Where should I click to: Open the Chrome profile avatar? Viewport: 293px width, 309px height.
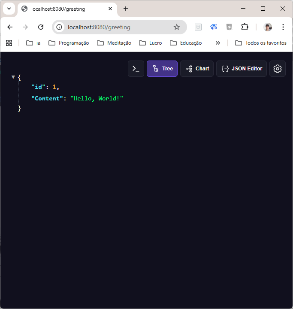(x=268, y=27)
